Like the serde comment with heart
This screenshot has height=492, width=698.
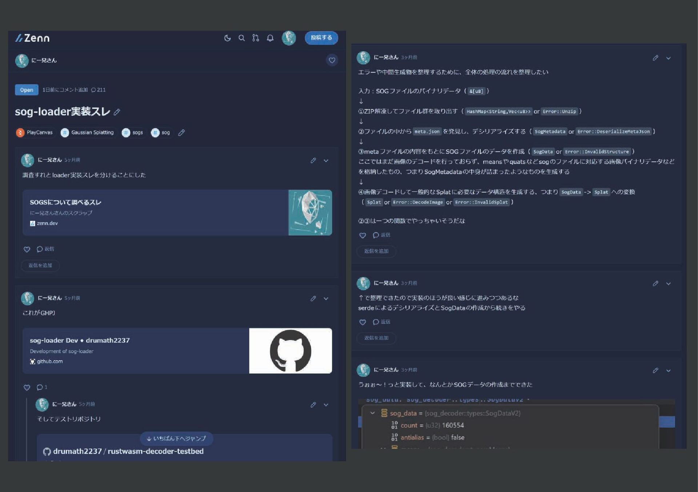362,322
